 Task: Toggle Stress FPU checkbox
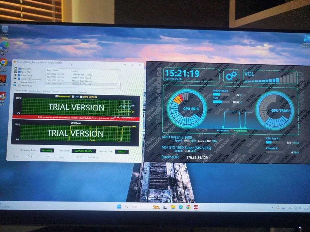(20, 72)
